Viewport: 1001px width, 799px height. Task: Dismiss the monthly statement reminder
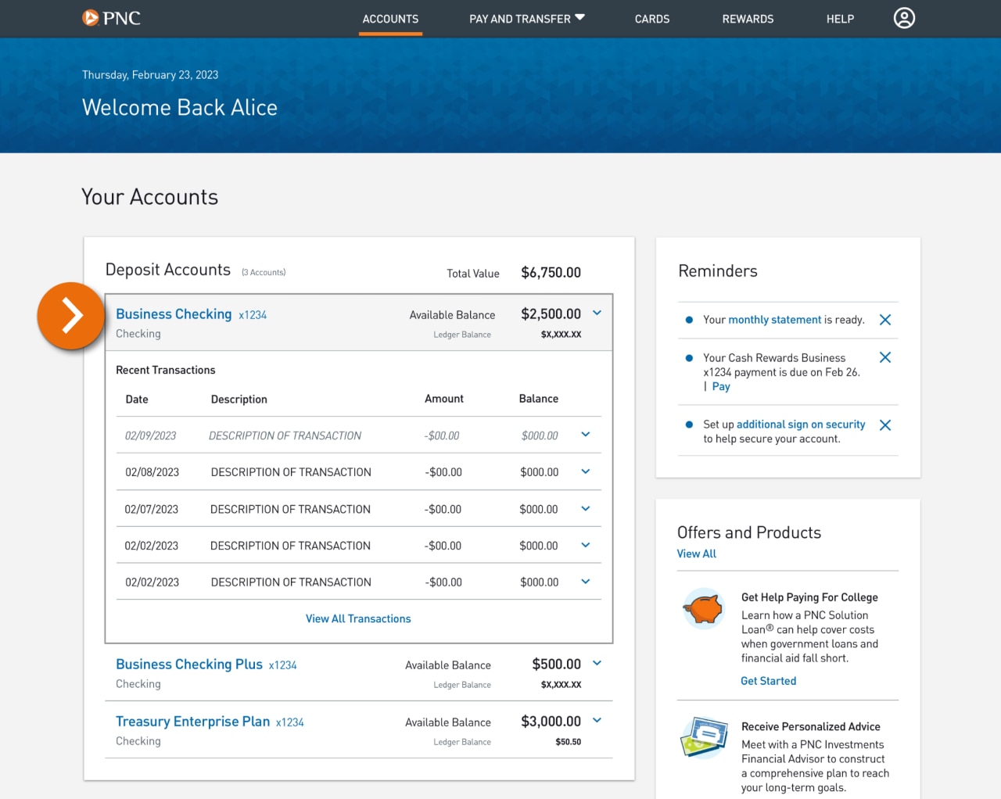tap(884, 319)
